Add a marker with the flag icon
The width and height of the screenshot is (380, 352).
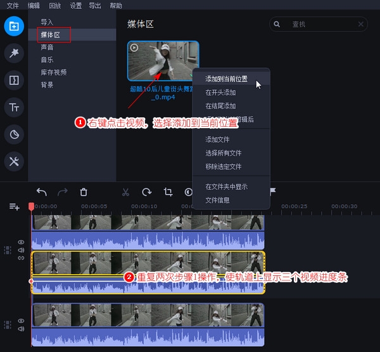pos(273,192)
